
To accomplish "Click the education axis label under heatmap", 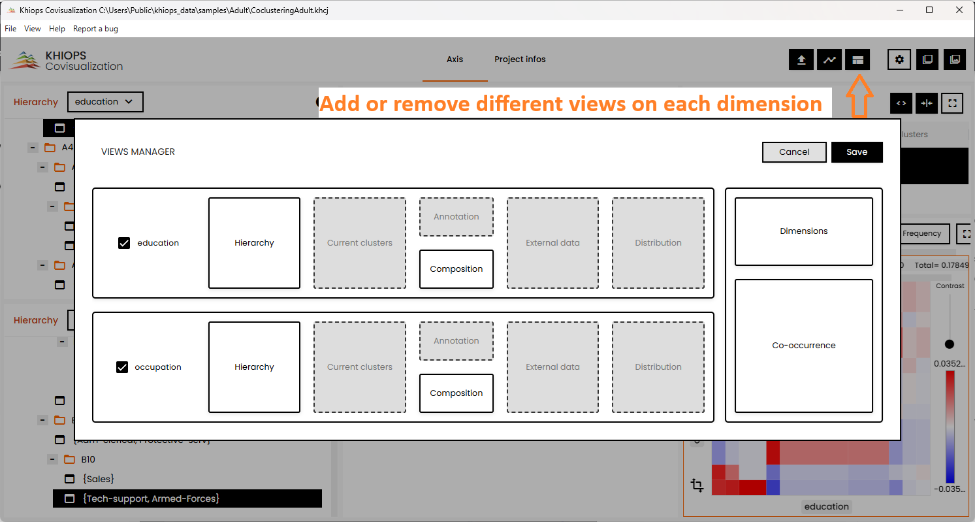I will click(827, 507).
